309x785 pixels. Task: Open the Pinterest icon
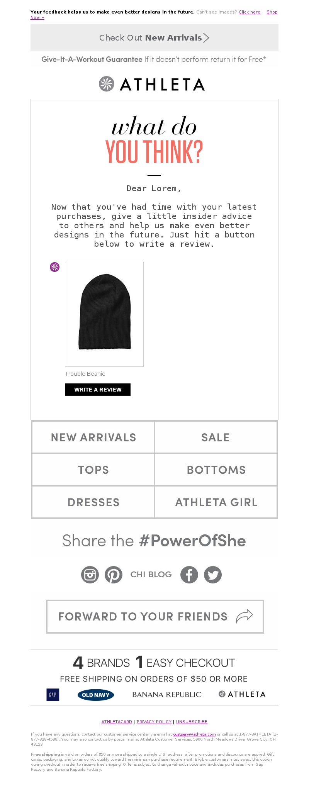[x=114, y=575]
